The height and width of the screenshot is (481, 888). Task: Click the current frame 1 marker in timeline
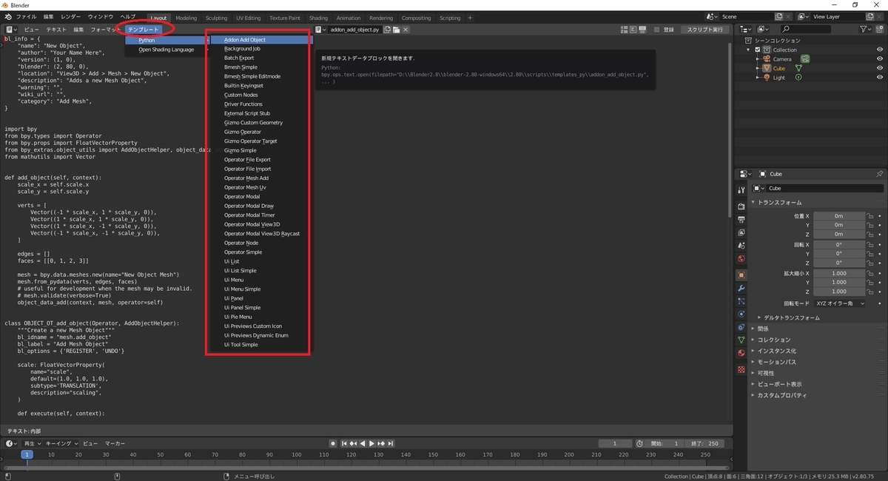[27, 455]
